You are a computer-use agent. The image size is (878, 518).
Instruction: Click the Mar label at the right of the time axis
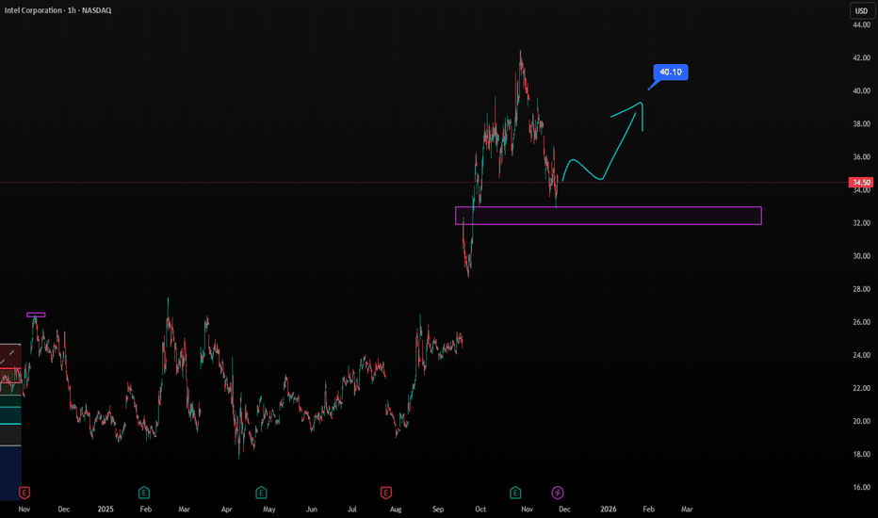click(687, 509)
